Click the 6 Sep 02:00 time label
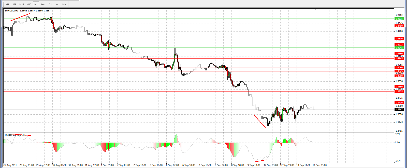Viewport: 407px width, 168px height. pos(172,165)
